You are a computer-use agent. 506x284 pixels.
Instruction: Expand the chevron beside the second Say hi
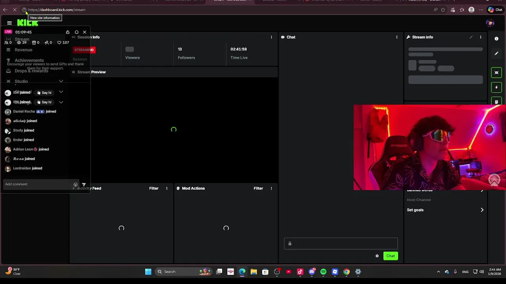coord(61,102)
